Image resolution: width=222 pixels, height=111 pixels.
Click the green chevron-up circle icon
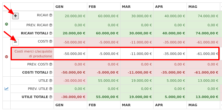pos(7,24)
